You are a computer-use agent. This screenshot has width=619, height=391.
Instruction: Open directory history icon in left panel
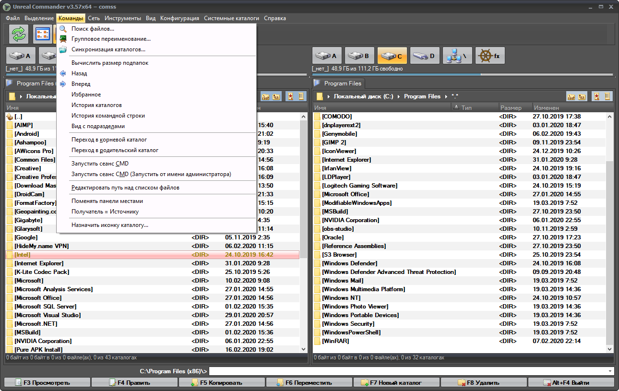click(x=302, y=96)
